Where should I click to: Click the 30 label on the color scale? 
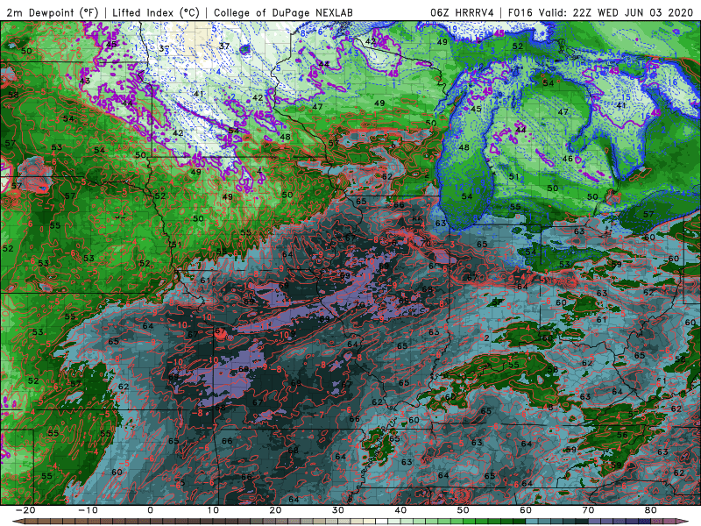tap(338, 510)
